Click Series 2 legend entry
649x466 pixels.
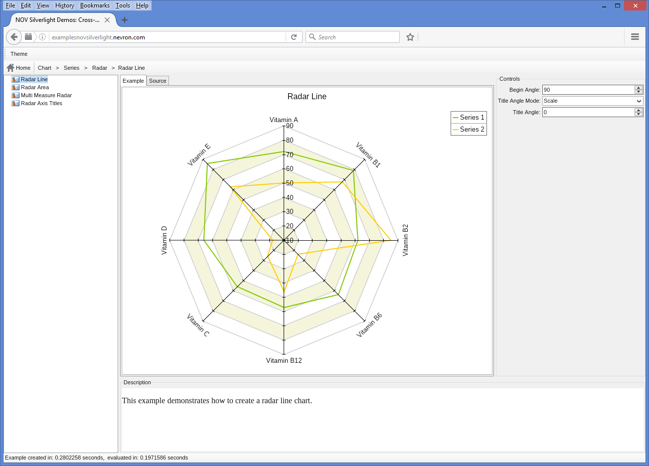click(469, 129)
